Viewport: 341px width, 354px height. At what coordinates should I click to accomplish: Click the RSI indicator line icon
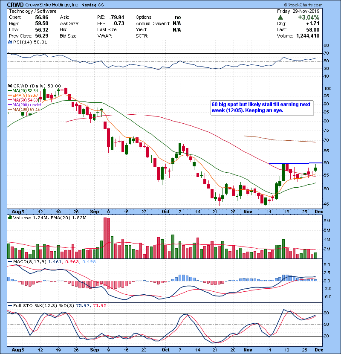click(x=10, y=42)
